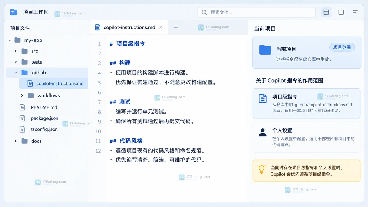The image size is (368, 207).
Task: Click the search magnifier icon
Action: [x=204, y=12]
